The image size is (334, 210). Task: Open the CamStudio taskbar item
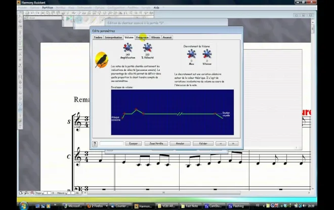tap(213, 206)
